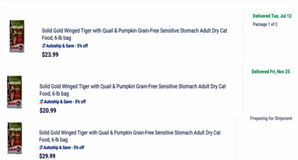View the Delivered Tue, Jul 12 status

tap(272, 16)
